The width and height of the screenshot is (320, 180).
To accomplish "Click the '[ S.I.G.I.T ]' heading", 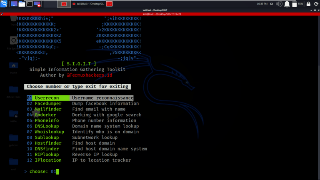I will click(x=79, y=64).
